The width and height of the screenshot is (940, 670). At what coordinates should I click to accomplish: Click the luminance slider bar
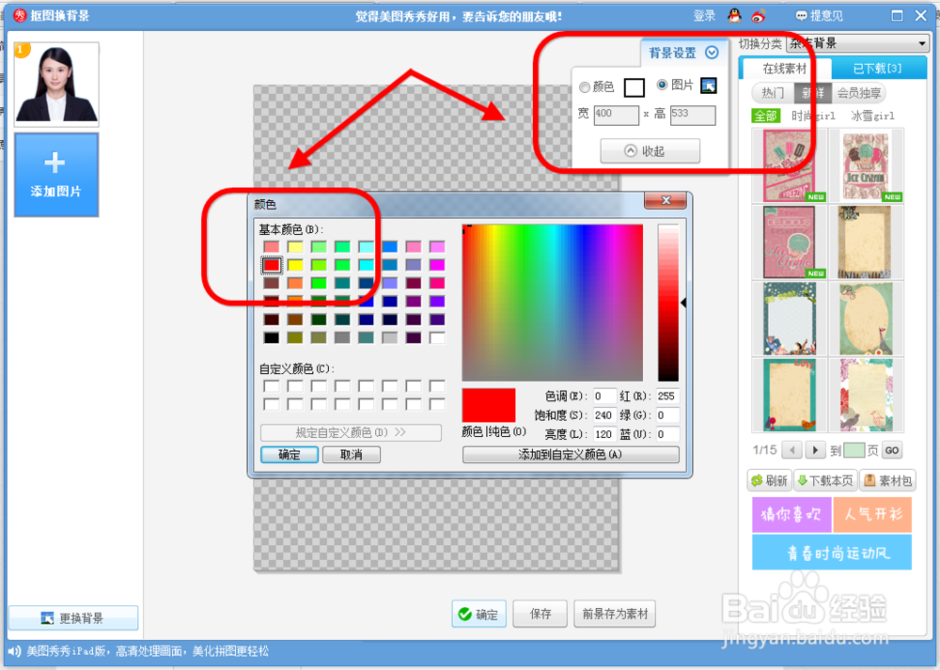667,303
